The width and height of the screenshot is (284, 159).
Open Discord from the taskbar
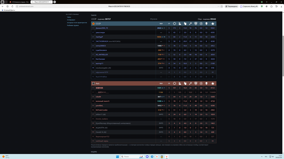coord(147,157)
